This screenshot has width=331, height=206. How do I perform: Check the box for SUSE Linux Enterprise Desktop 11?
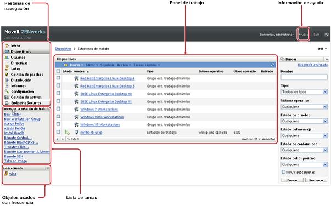tap(58, 101)
